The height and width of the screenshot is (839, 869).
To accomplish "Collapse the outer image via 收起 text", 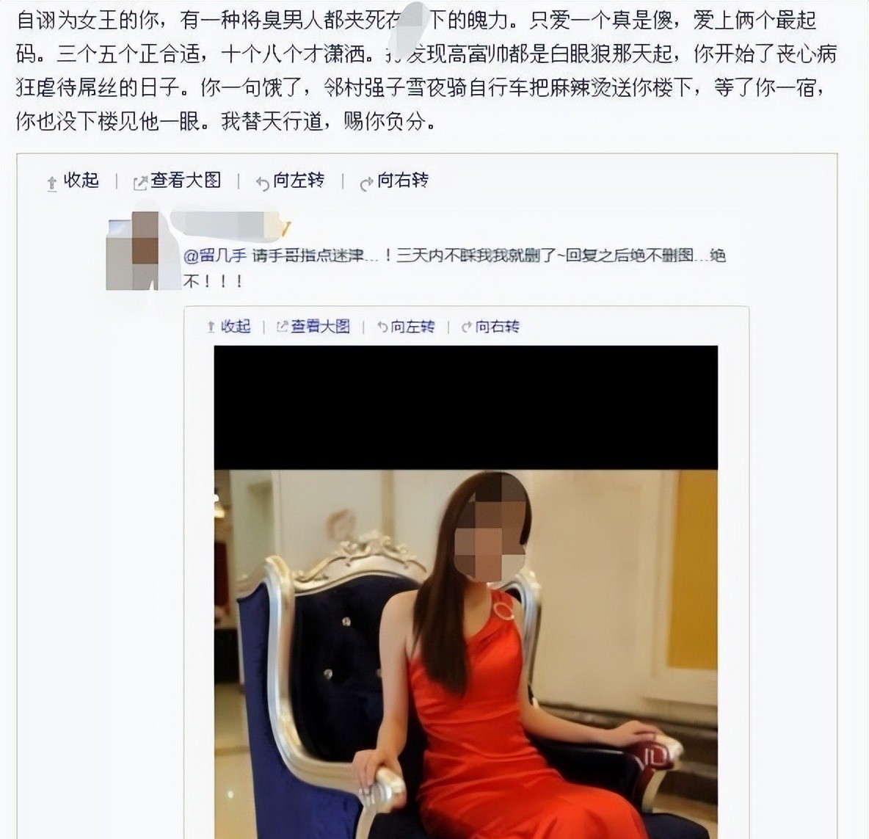I will 81,180.
